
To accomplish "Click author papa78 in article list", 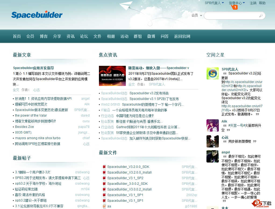I will coord(84,127).
